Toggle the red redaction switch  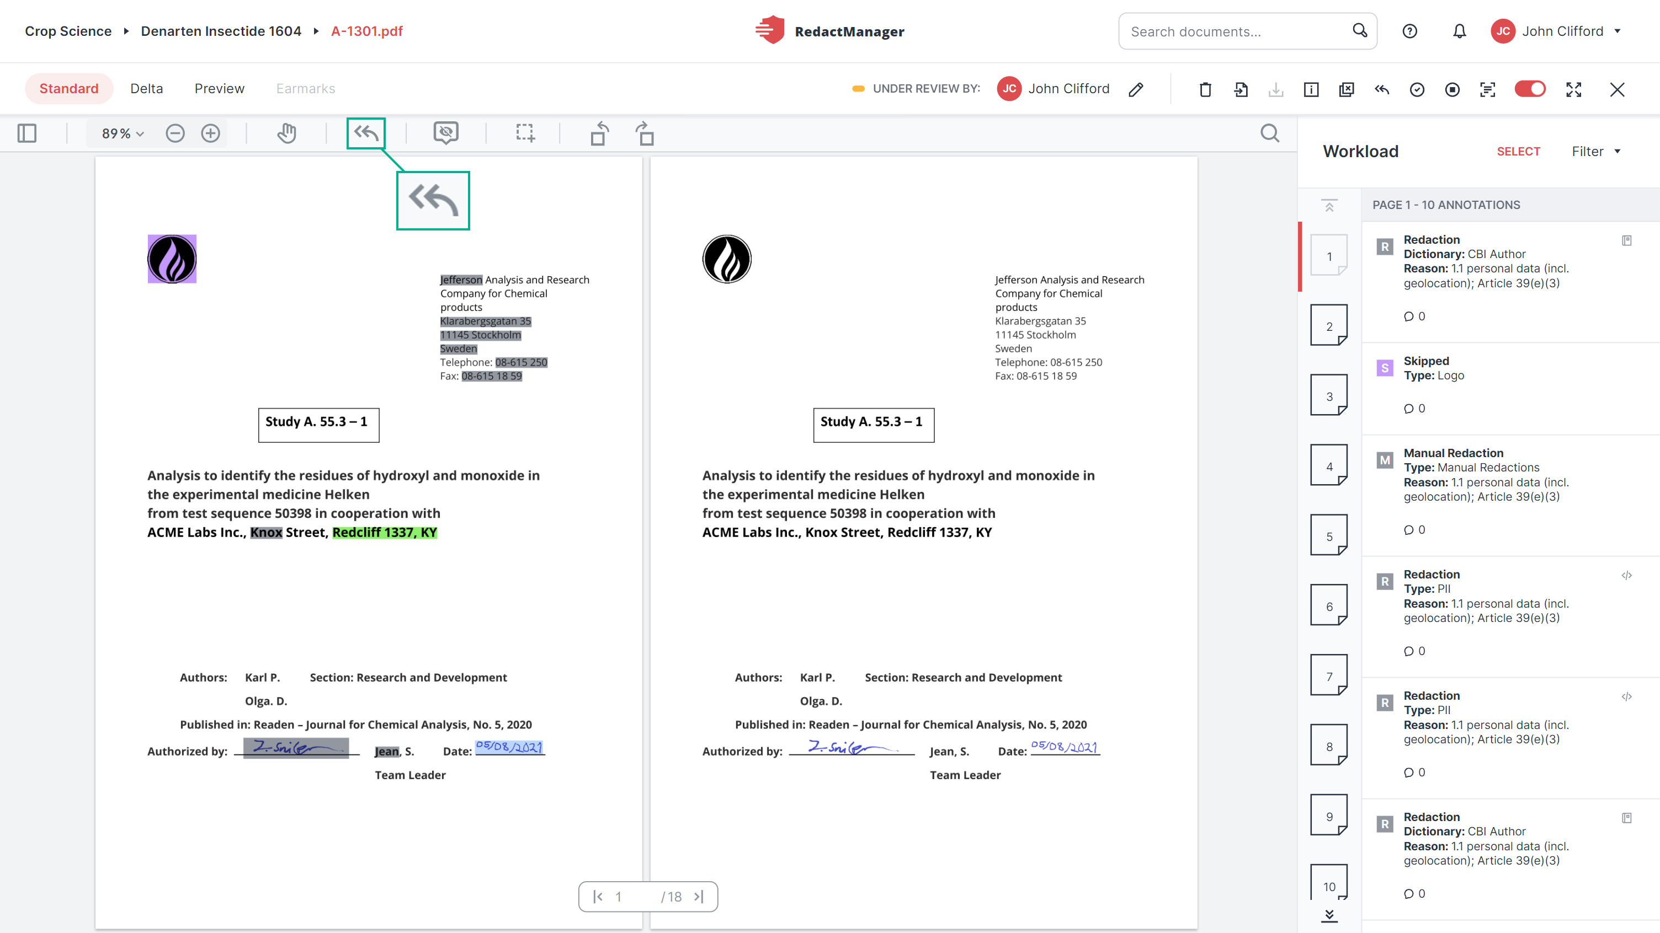(x=1530, y=89)
